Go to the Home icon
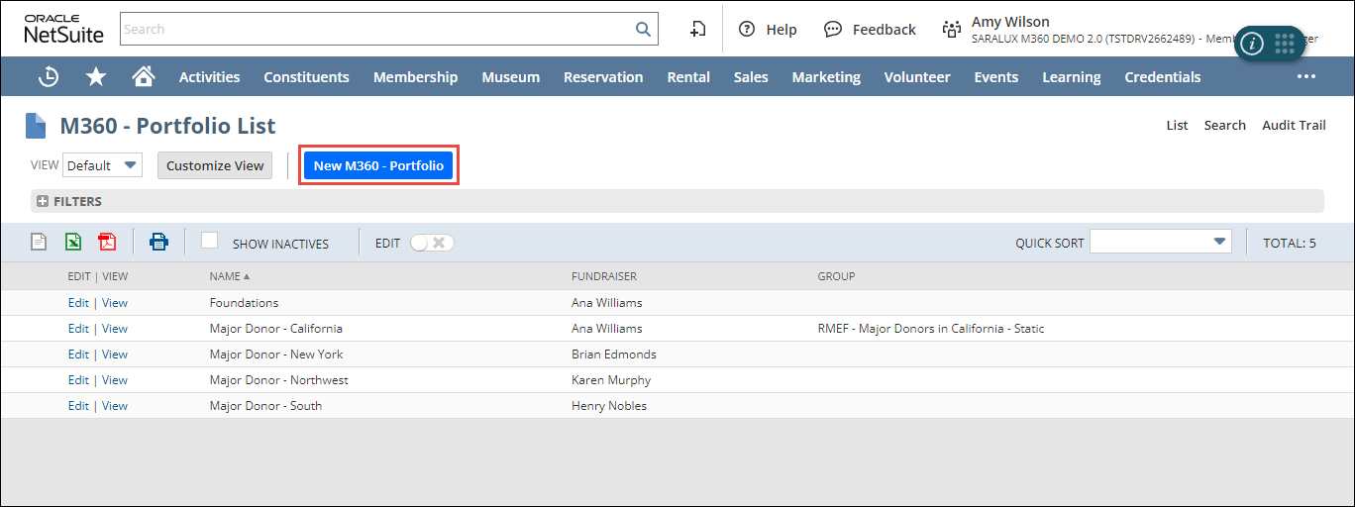The height and width of the screenshot is (507, 1355). pyautogui.click(x=144, y=76)
